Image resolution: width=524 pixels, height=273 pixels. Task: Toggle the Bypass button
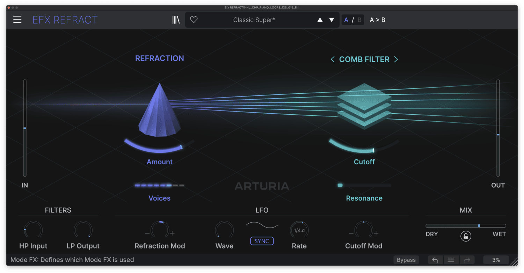point(406,260)
